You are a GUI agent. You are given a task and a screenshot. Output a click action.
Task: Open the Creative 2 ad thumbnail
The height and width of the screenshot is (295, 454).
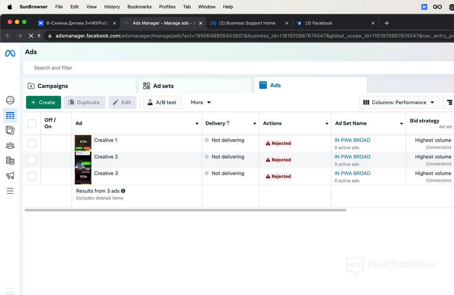pyautogui.click(x=83, y=160)
